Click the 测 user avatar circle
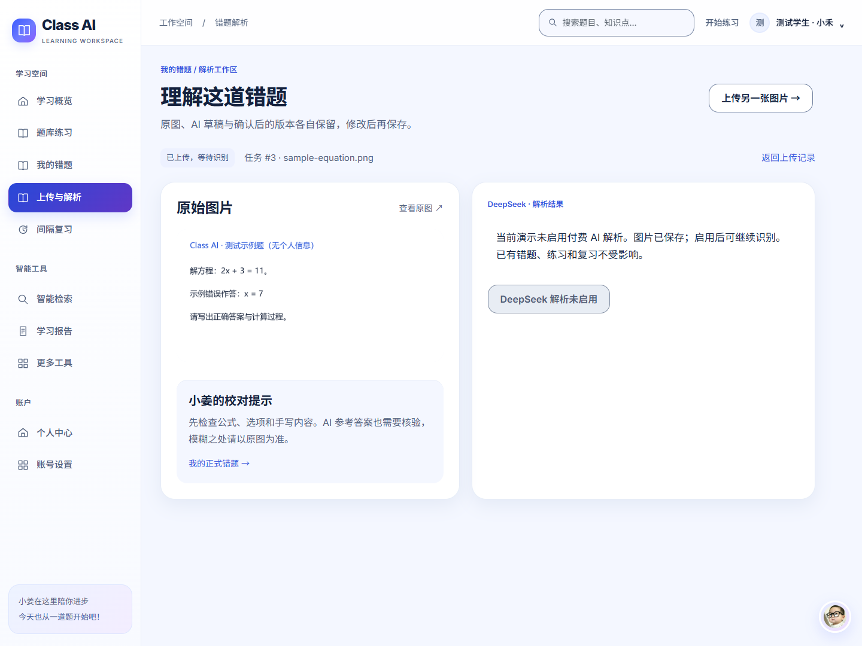862x646 pixels. point(760,23)
